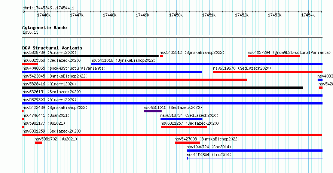This screenshot has height=173, width=333.
Task: Click the nsv1000724 (Coe2014) label
Action: [x=209, y=147]
